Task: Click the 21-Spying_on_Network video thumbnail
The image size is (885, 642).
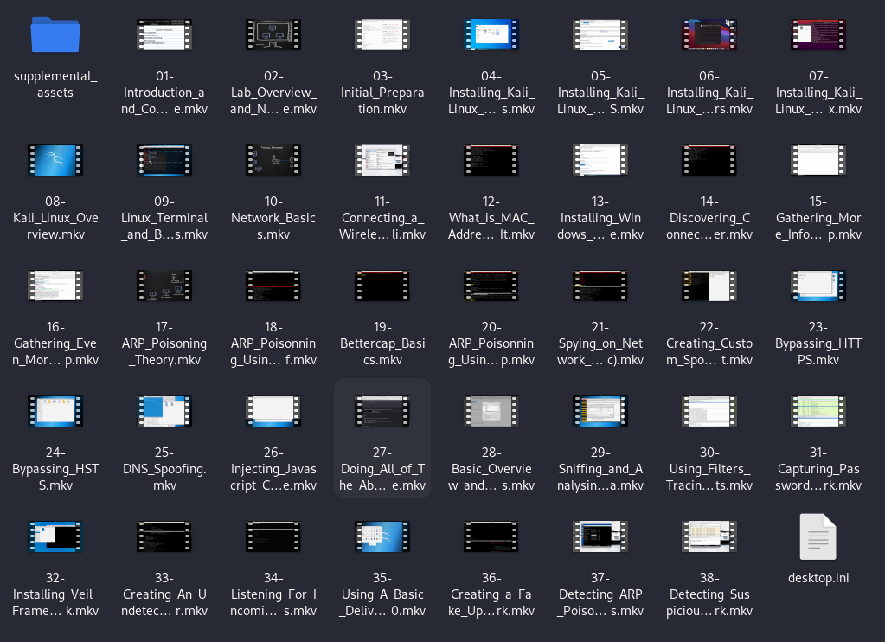Action: point(600,286)
